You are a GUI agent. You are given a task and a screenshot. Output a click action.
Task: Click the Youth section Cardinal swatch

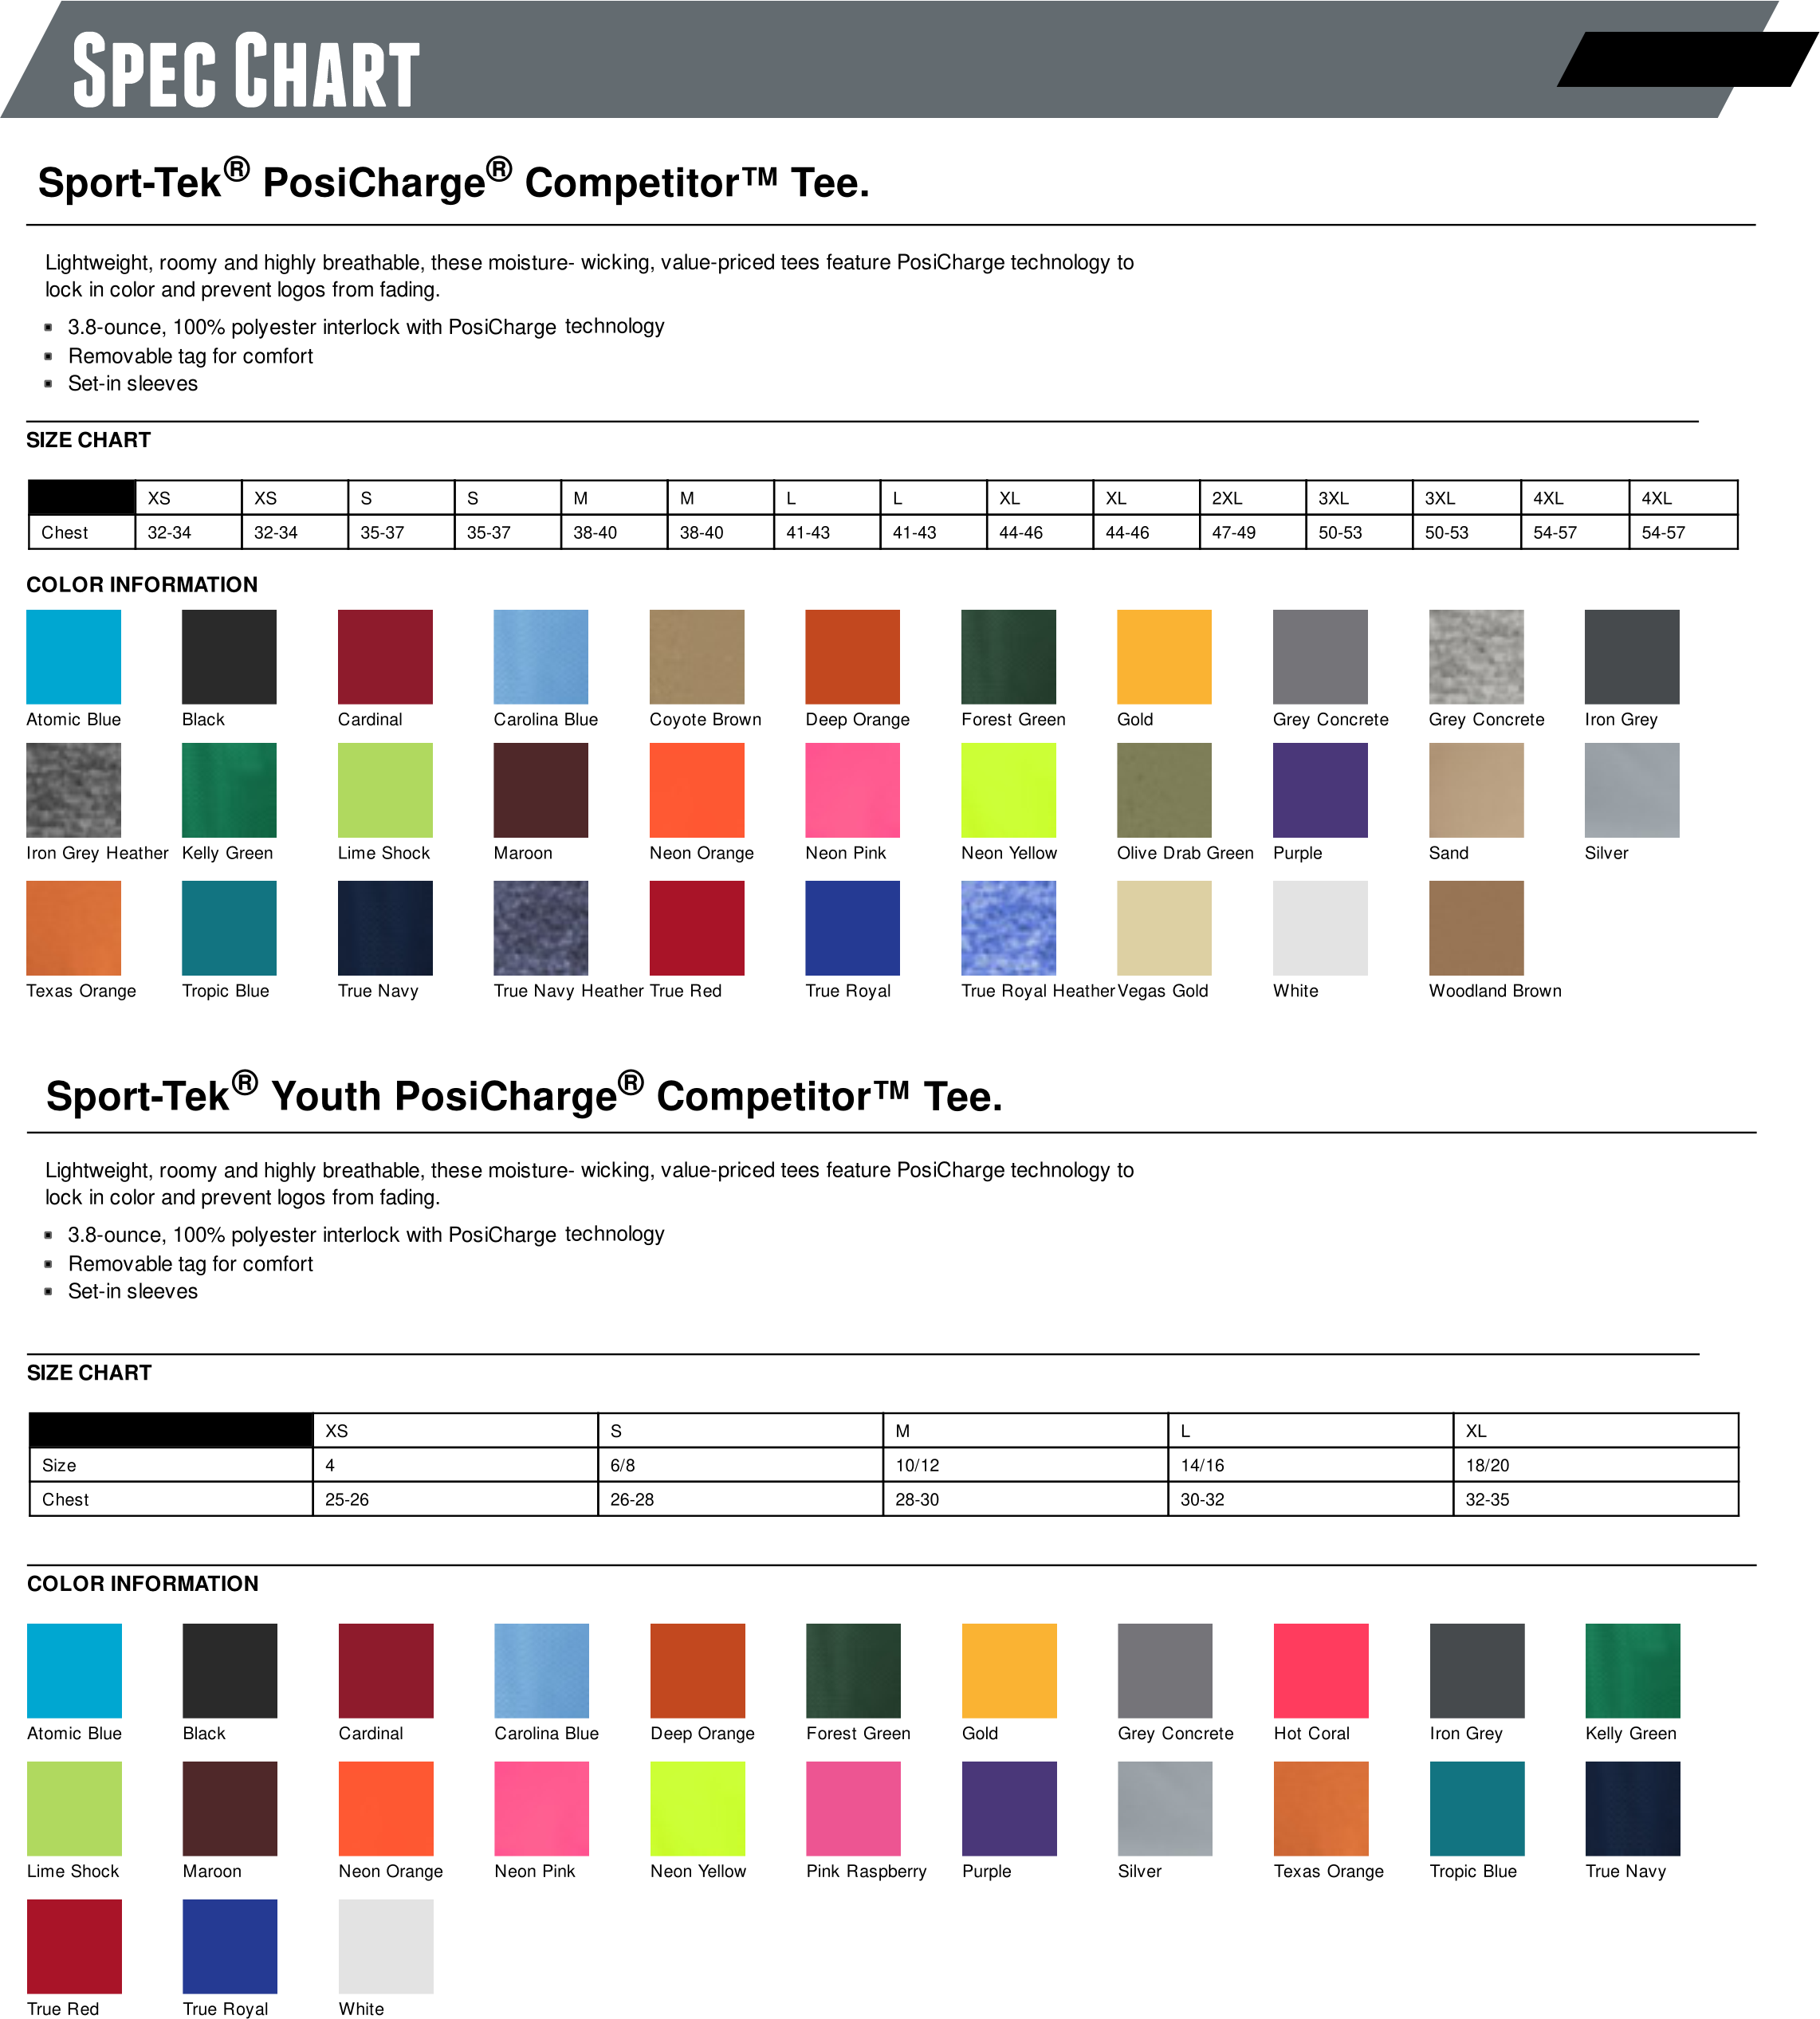tap(386, 1671)
